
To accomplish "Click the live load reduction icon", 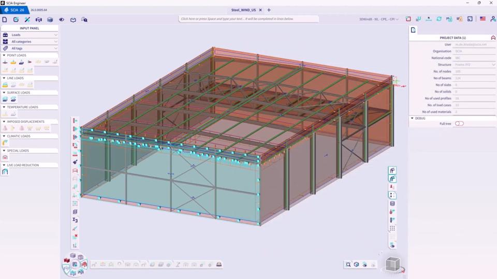I will 5,172.
